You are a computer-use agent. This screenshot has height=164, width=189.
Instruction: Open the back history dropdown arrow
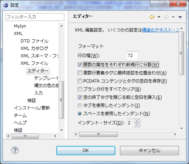tap(159, 17)
